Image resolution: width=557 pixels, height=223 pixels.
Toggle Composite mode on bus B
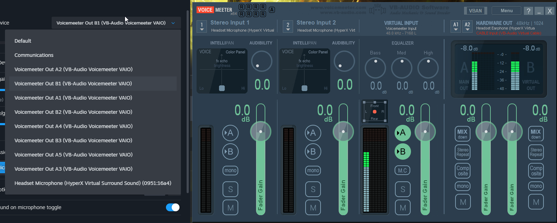536,170
